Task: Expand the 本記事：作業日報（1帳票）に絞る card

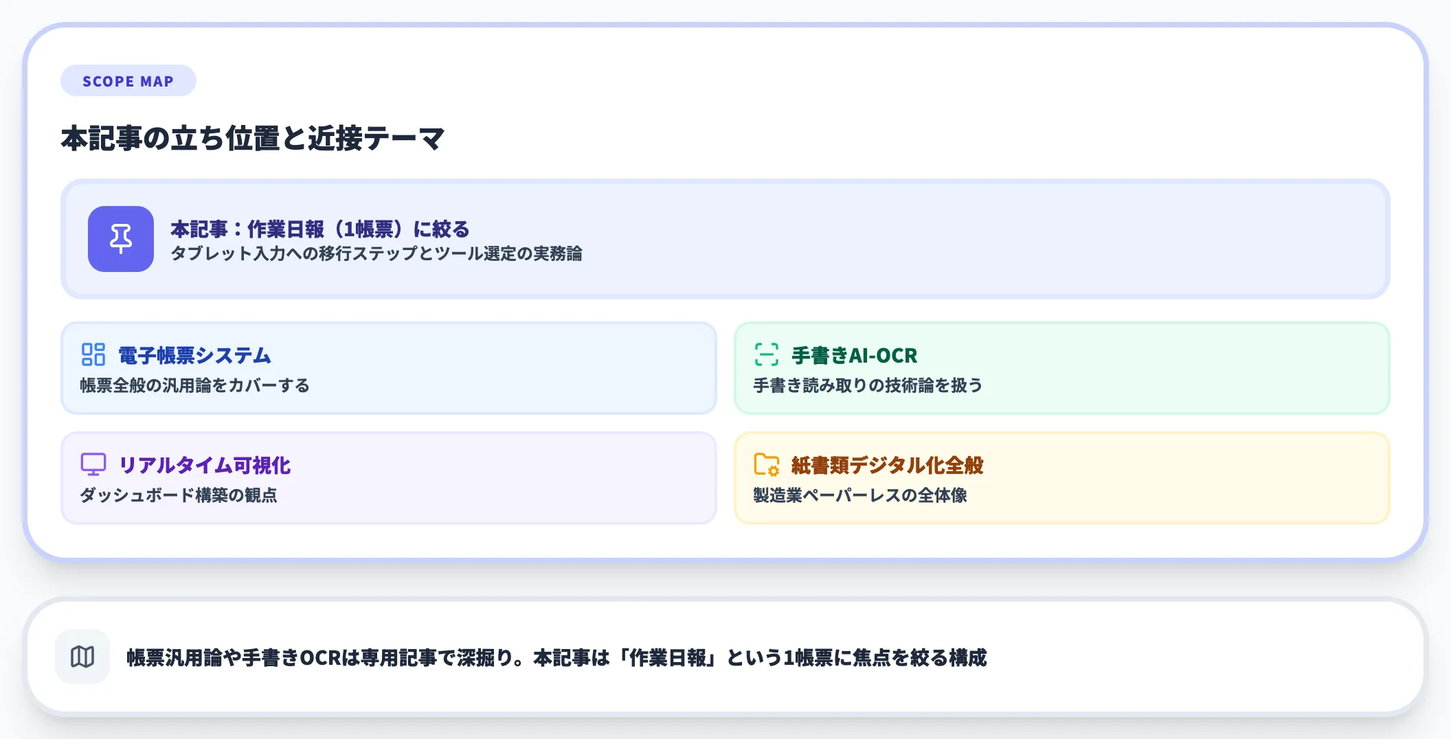Action: (x=725, y=239)
